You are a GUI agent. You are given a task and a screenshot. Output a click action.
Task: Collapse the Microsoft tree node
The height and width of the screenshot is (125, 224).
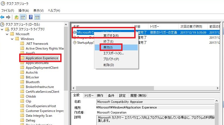[7, 34]
